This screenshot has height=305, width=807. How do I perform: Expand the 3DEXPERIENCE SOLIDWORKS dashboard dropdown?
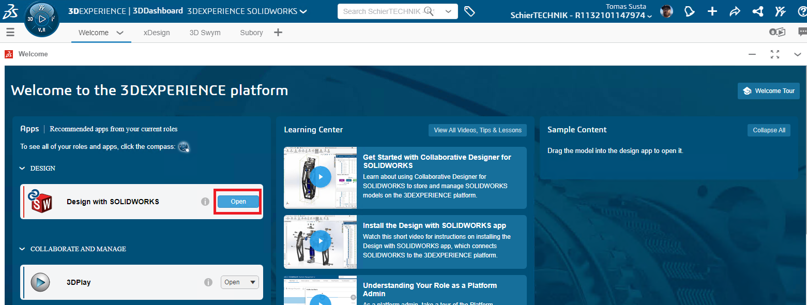303,11
